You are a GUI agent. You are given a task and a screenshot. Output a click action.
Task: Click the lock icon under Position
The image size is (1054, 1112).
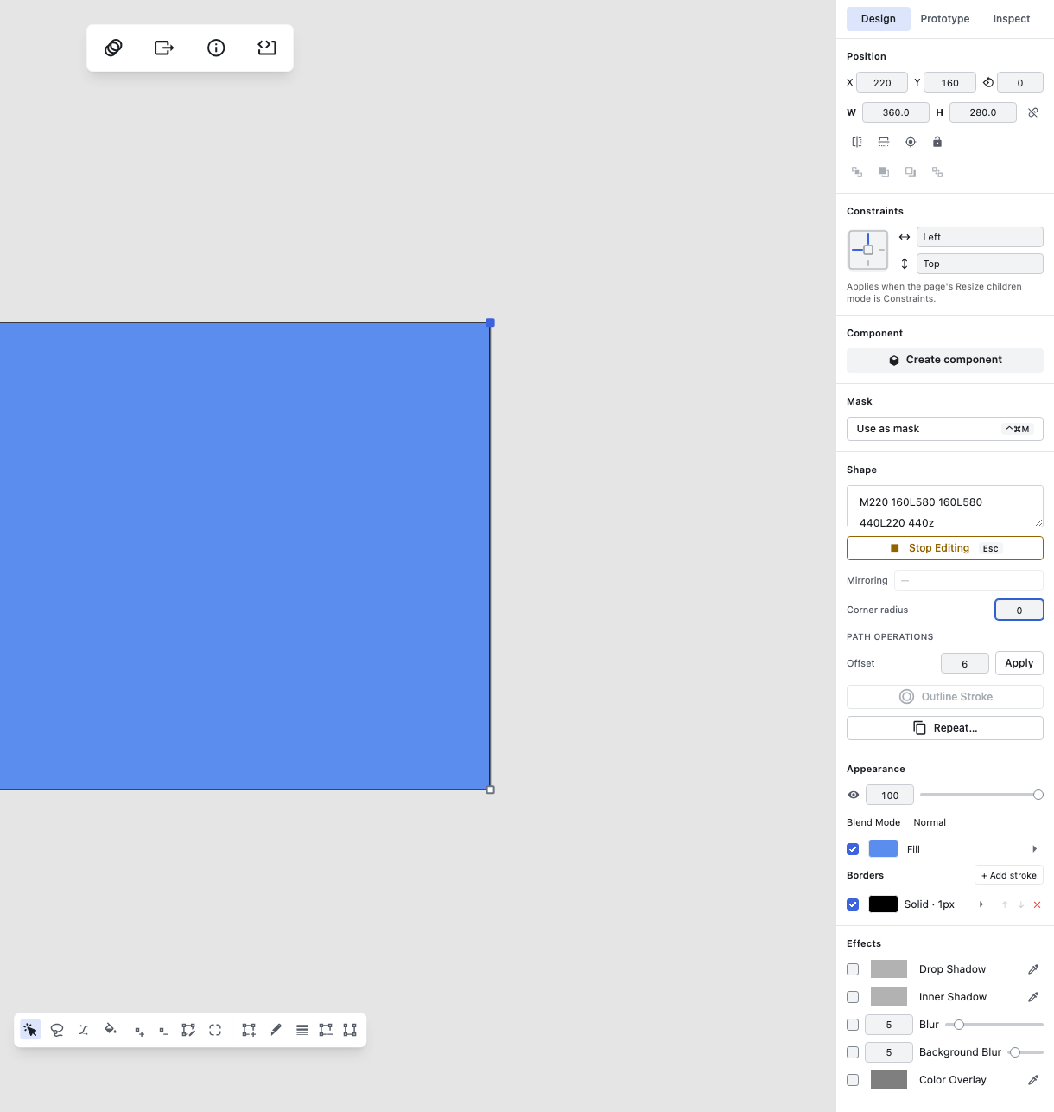point(937,142)
